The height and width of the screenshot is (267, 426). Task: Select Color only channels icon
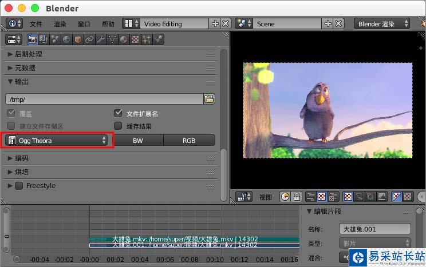tap(408, 197)
